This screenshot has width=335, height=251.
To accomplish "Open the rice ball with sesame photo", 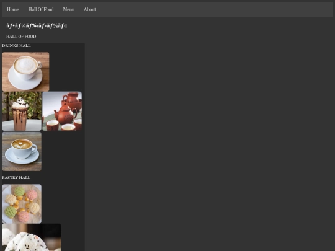I will (32, 237).
